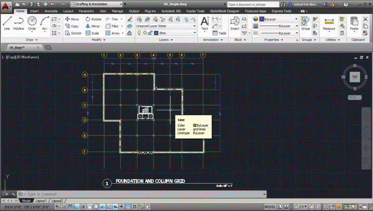Toggle Object Snap in status bar

point(89,207)
